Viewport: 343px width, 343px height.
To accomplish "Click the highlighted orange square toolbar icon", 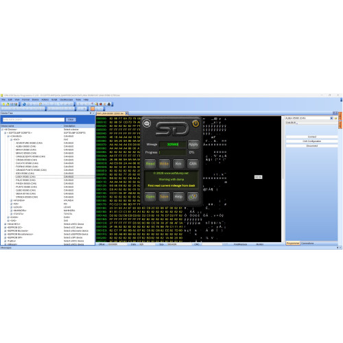I will coord(93,108).
